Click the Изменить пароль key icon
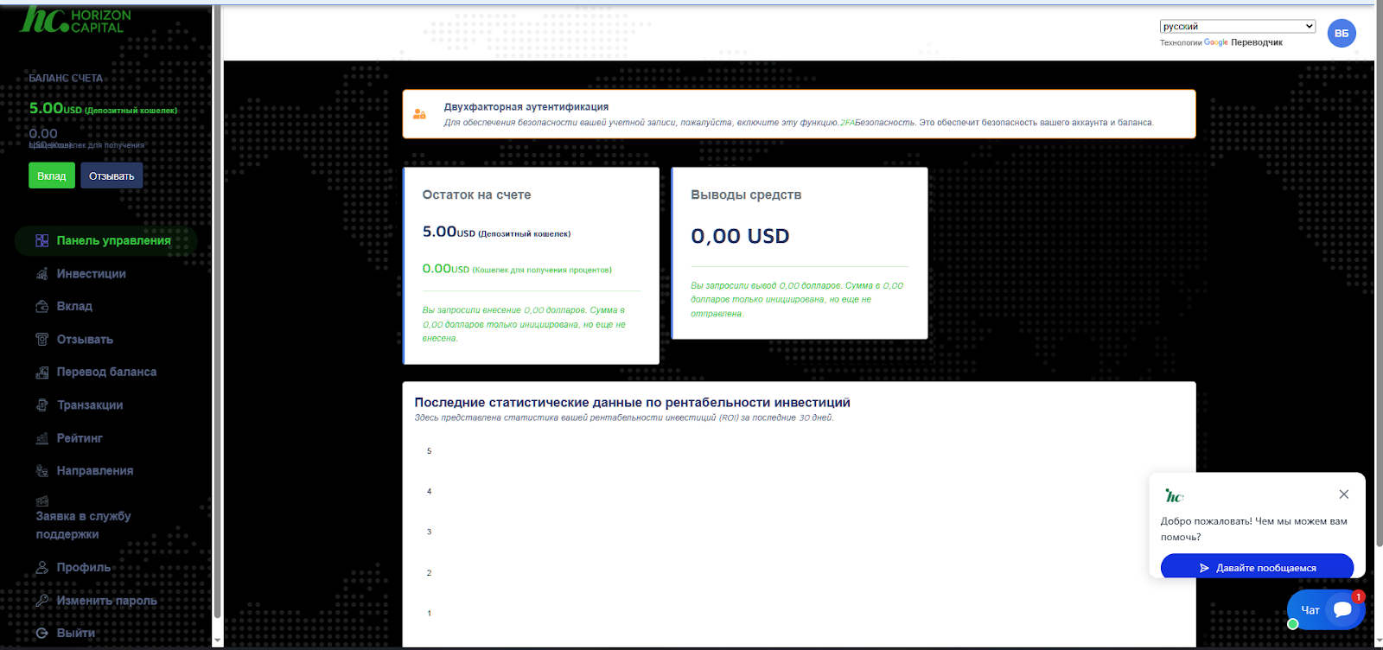The height and width of the screenshot is (650, 1383). [41, 601]
